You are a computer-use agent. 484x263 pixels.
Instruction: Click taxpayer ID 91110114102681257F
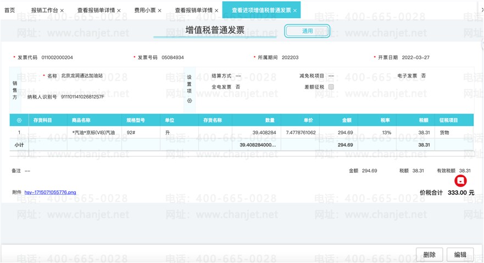click(x=82, y=97)
